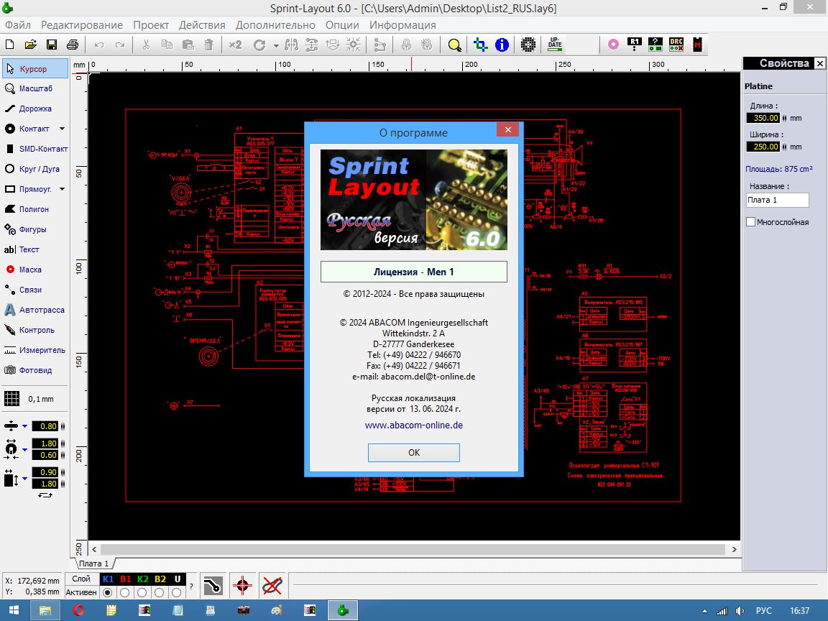The width and height of the screenshot is (828, 621).
Task: Select the Дорожка track tool
Action: 34,109
